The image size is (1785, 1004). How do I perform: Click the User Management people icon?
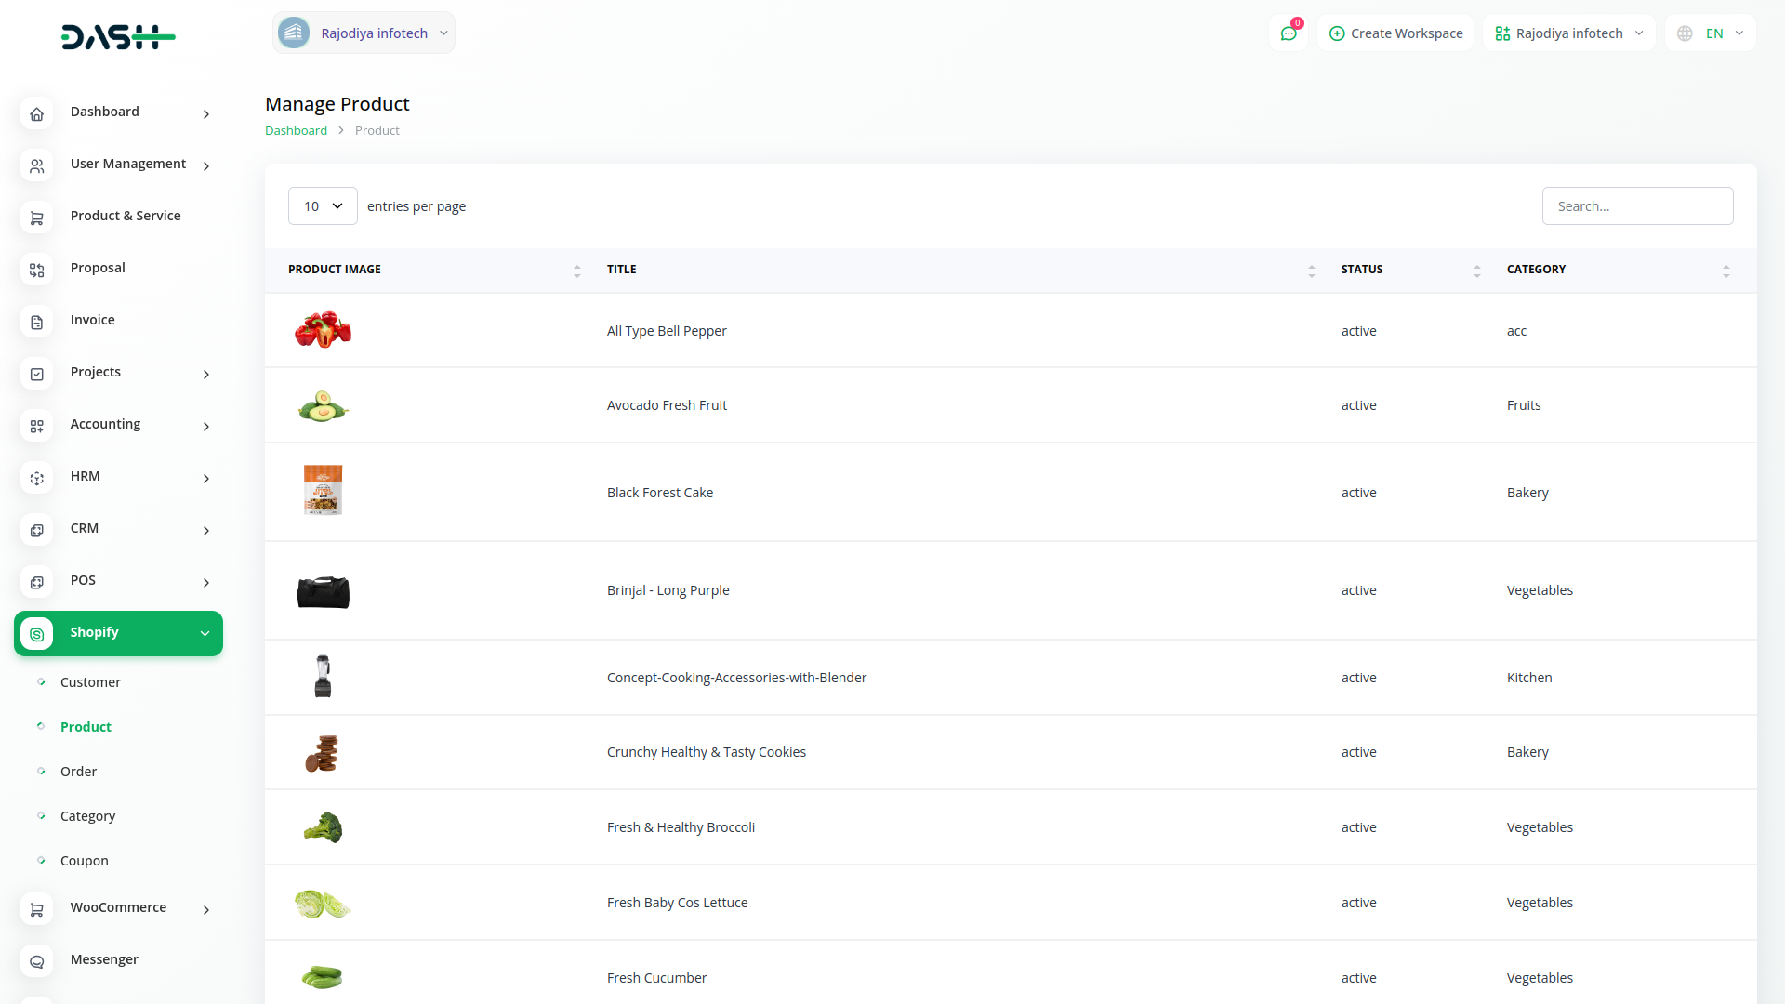coord(36,166)
